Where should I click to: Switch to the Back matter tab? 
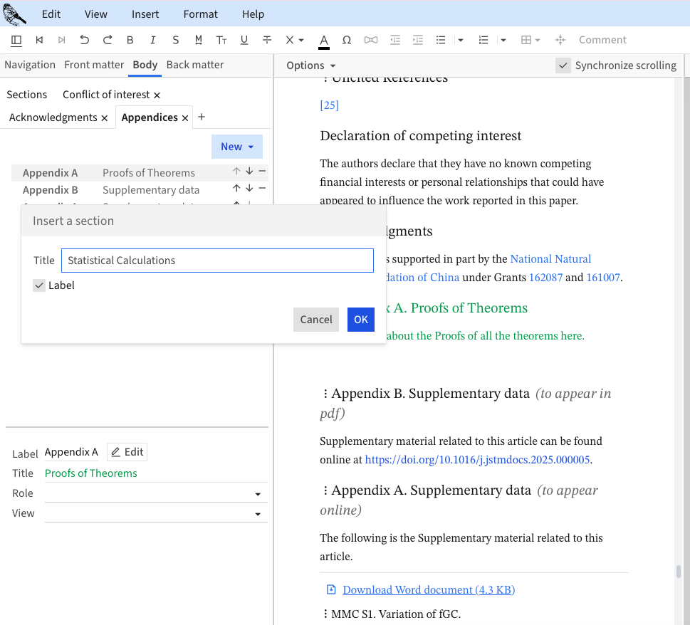coord(194,65)
